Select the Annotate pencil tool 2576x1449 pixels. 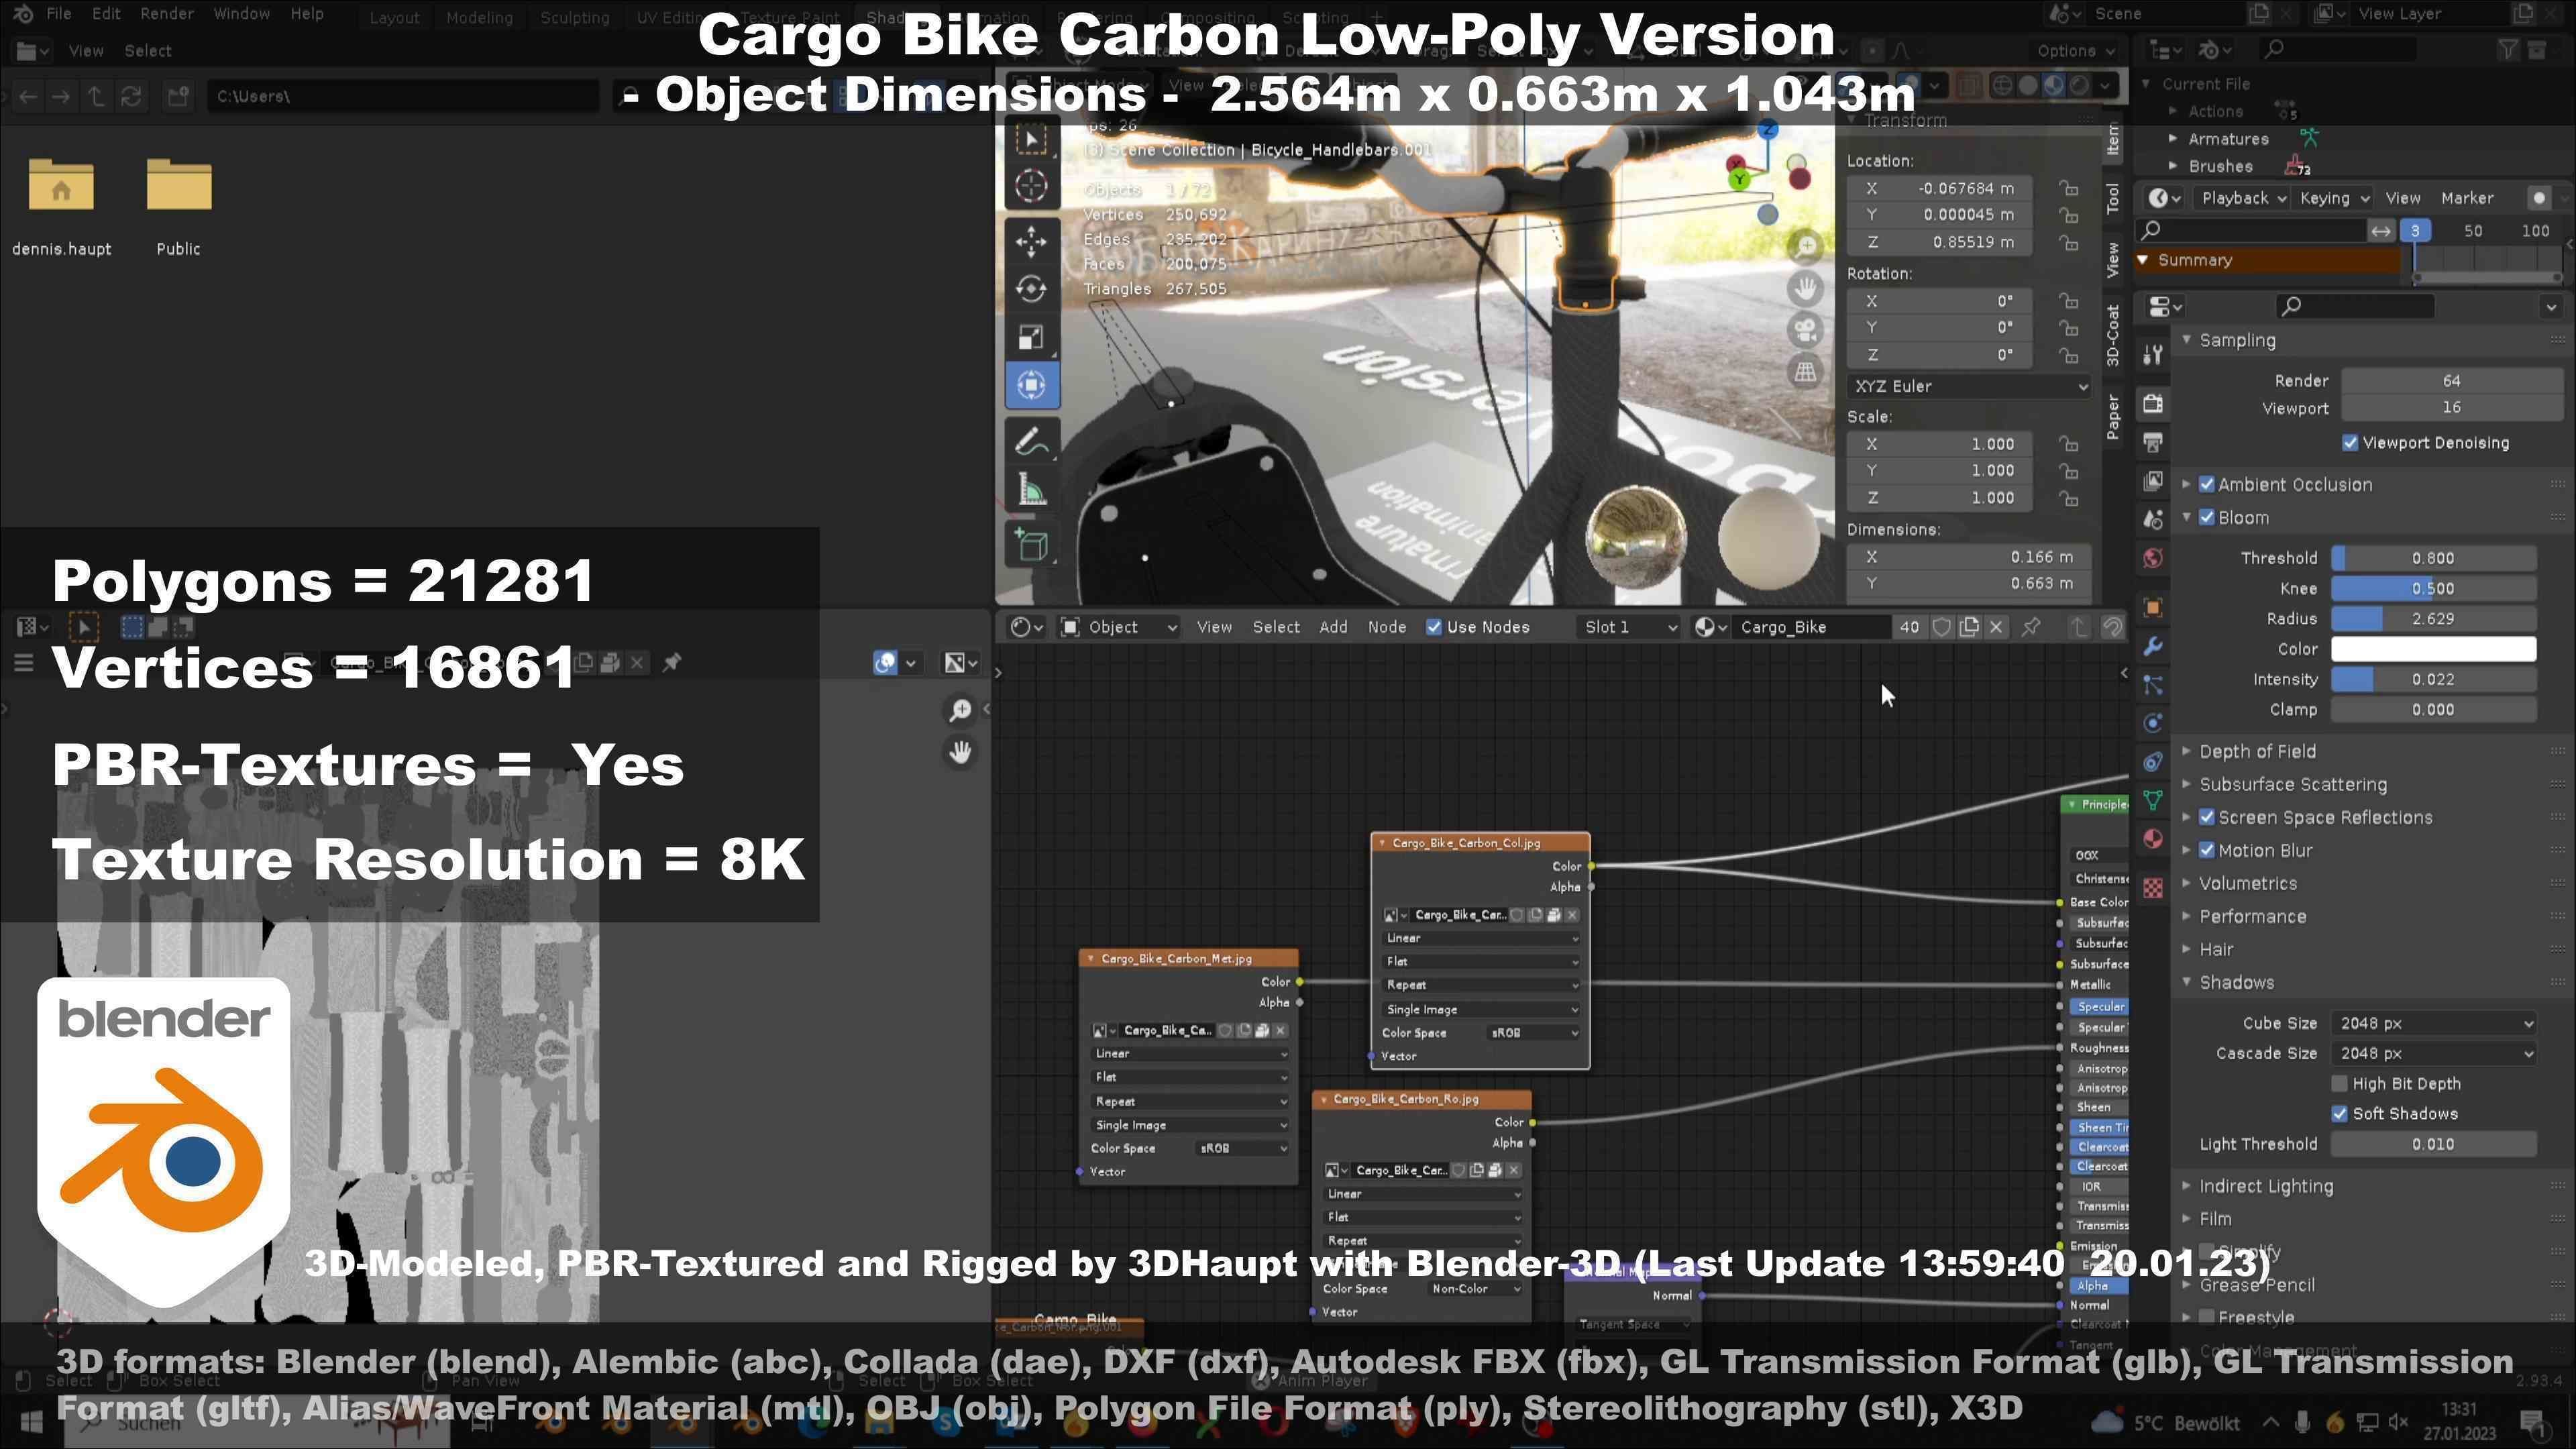tap(1031, 441)
